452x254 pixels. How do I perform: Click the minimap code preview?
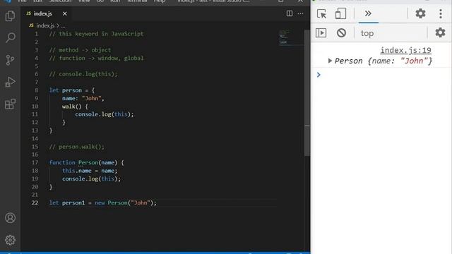[290, 37]
